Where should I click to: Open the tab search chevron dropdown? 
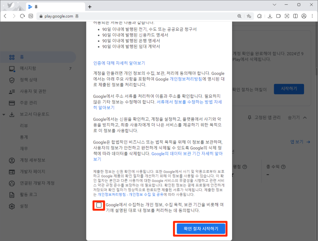pyautogui.click(x=275, y=5)
